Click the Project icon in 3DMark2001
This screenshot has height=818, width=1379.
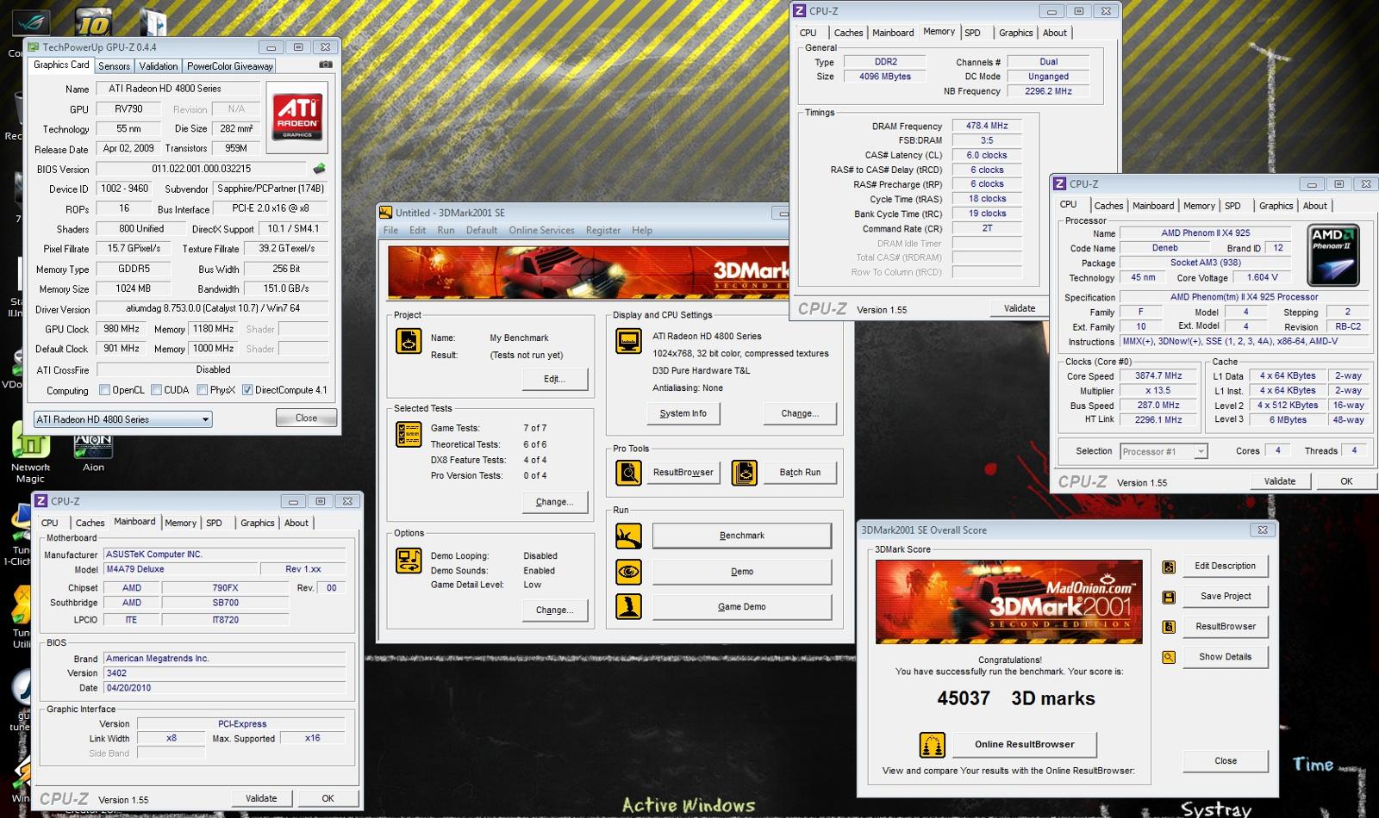point(409,341)
